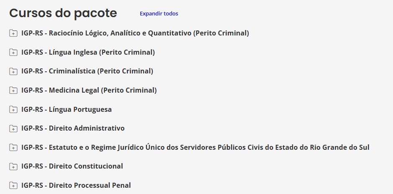
Task: Select Estatuto e o Regime Jurídico Único title
Action: click(x=195, y=148)
